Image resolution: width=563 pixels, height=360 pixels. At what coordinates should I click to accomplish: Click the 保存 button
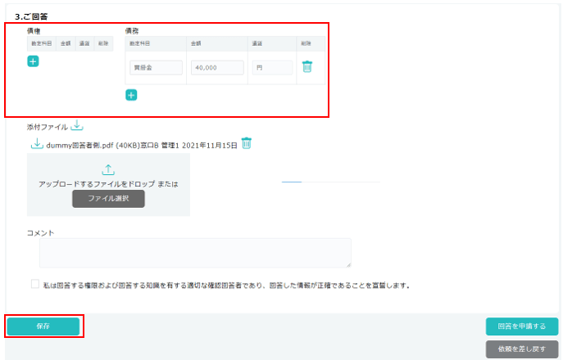(x=43, y=326)
